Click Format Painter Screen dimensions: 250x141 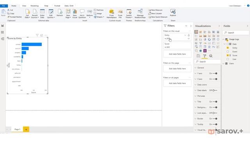point(15,17)
